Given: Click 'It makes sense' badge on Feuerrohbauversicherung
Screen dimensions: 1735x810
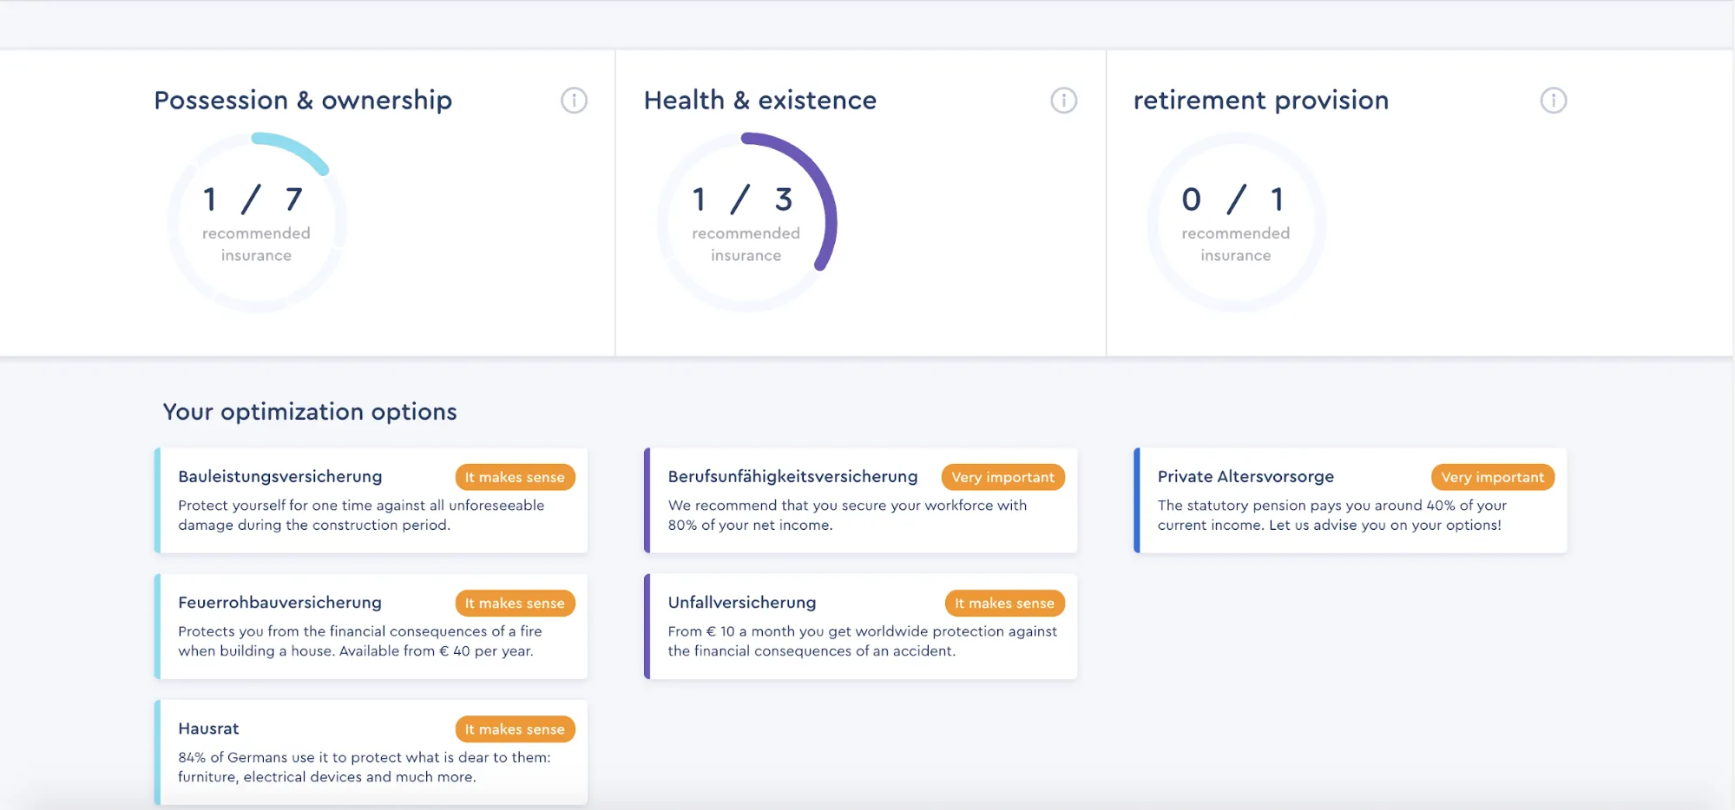Looking at the screenshot, I should pyautogui.click(x=515, y=603).
